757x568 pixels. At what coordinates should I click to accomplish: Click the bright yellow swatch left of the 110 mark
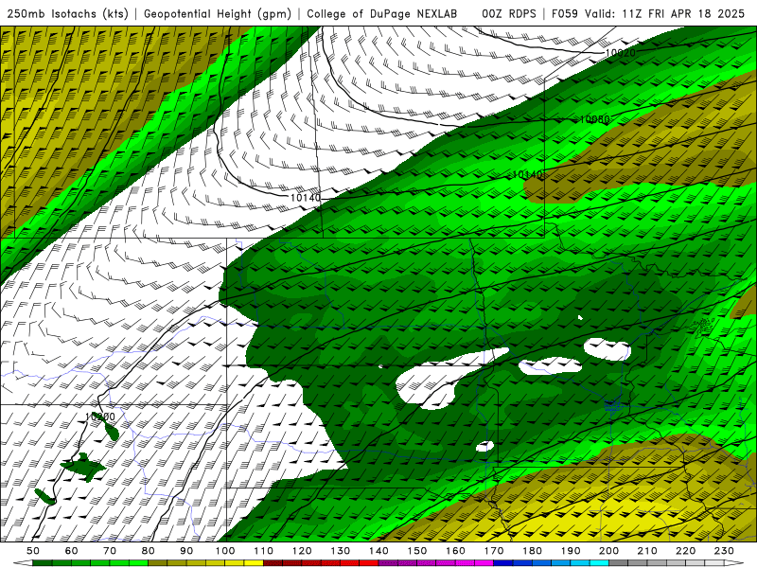tap(254, 563)
